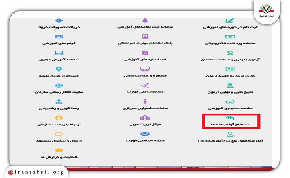Click the award ribbon icon for آزمون ادواری
The image size is (290, 178).
pyautogui.click(x=230, y=53)
